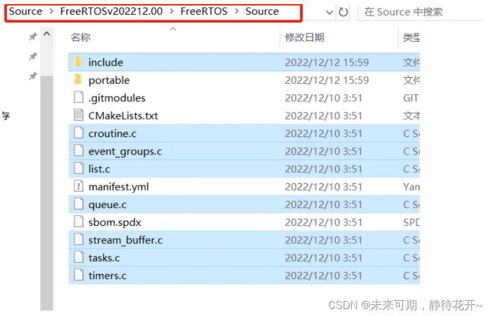Sort files by the 名称 column header
This screenshot has width=491, height=316.
click(81, 37)
